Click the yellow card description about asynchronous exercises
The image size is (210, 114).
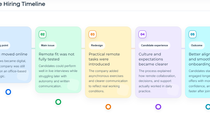click(x=108, y=81)
